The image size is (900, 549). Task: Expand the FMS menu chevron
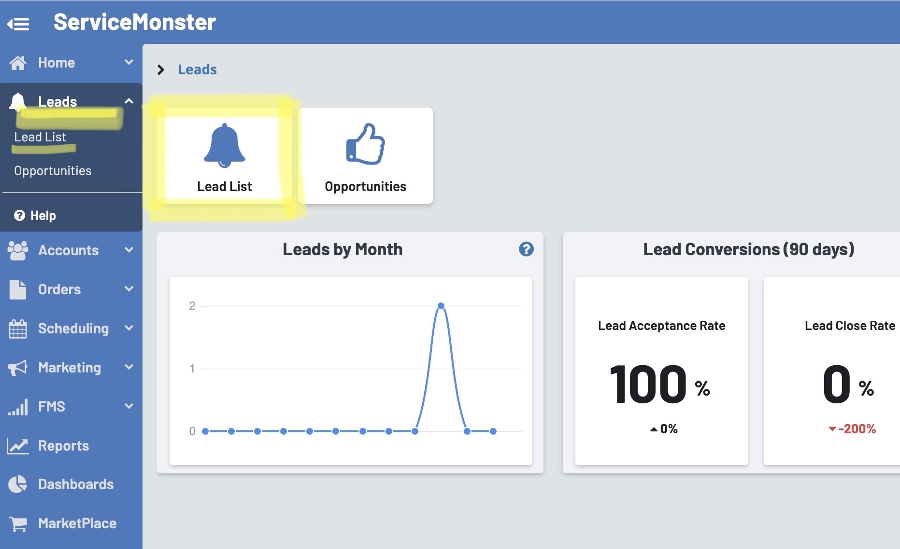click(x=129, y=406)
